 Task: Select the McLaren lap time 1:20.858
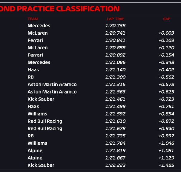tap(115, 48)
